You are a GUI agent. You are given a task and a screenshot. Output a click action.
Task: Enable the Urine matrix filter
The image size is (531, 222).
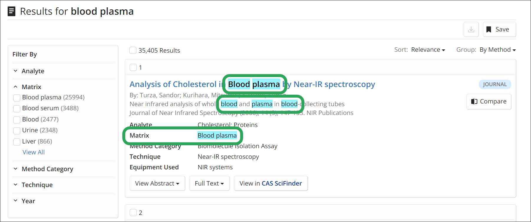pos(17,131)
